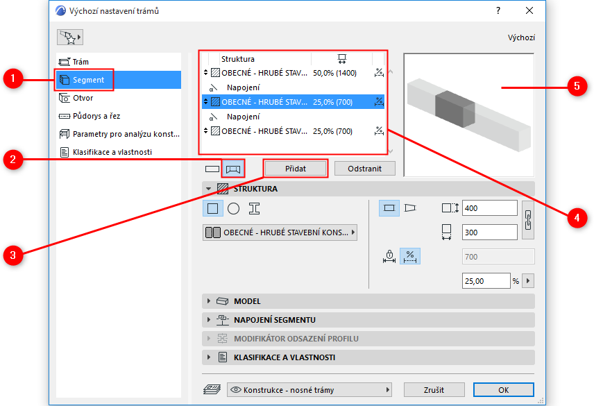The height and width of the screenshot is (406, 594).
Task: Click the height field showing 400
Action: coord(489,208)
